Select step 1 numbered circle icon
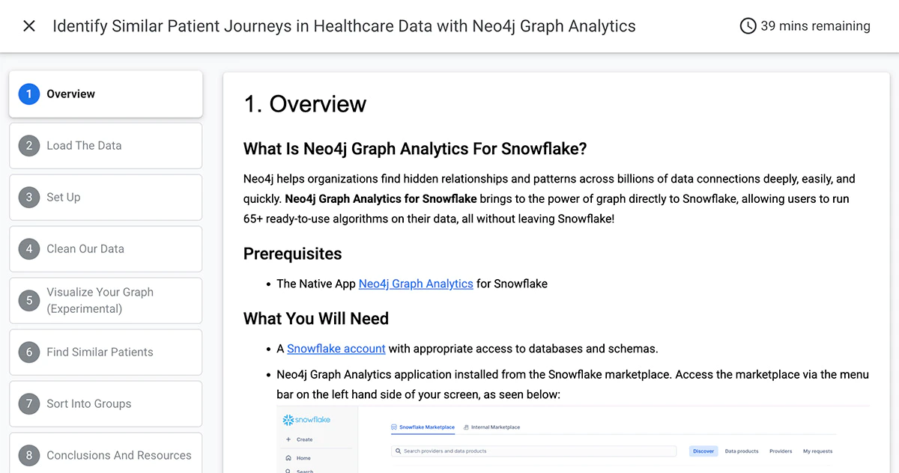The height and width of the screenshot is (473, 899). coord(29,94)
